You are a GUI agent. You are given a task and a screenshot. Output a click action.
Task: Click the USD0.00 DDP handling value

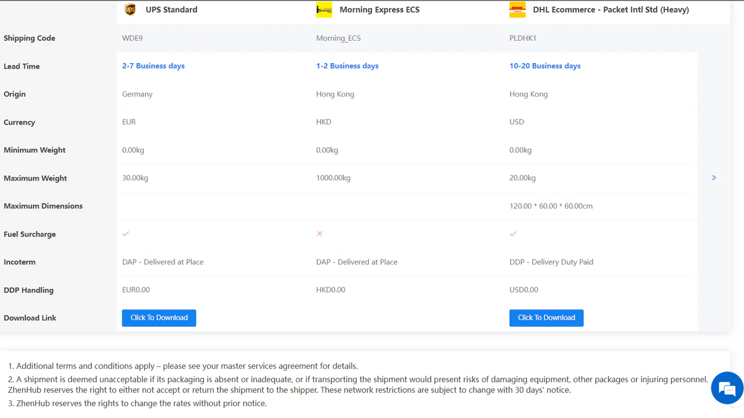tap(524, 290)
